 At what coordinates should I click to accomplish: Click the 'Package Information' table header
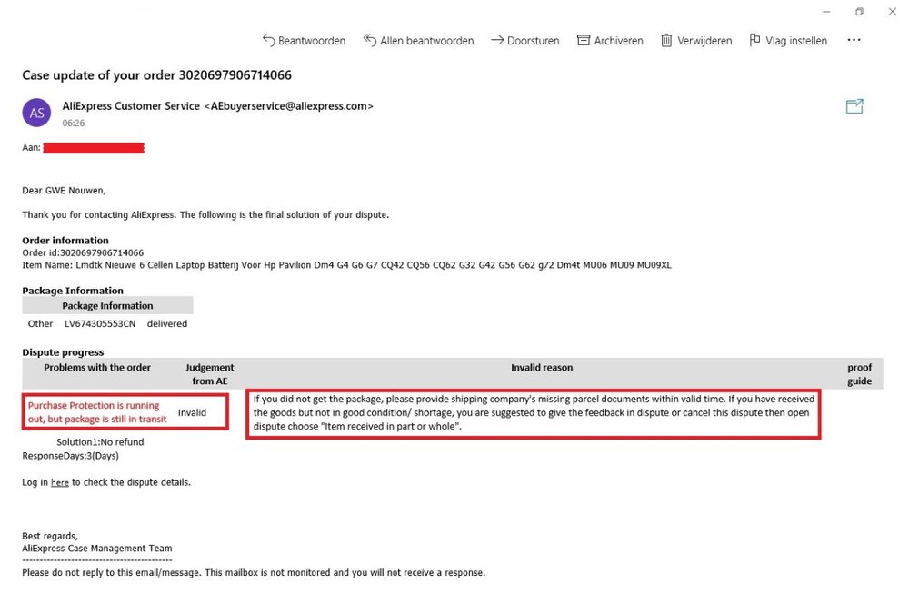[x=107, y=306]
